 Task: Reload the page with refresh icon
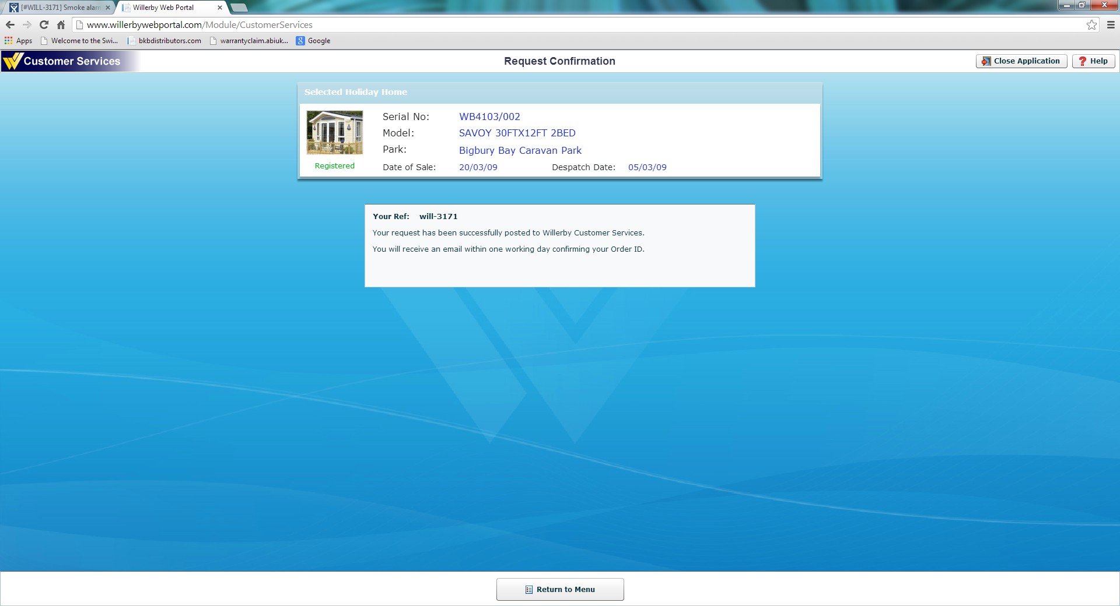pyautogui.click(x=44, y=25)
